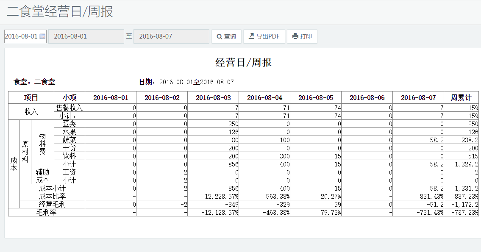This screenshot has height=252, width=481.
Task: Open the calendar icon in the date picker
Action: click(x=42, y=36)
